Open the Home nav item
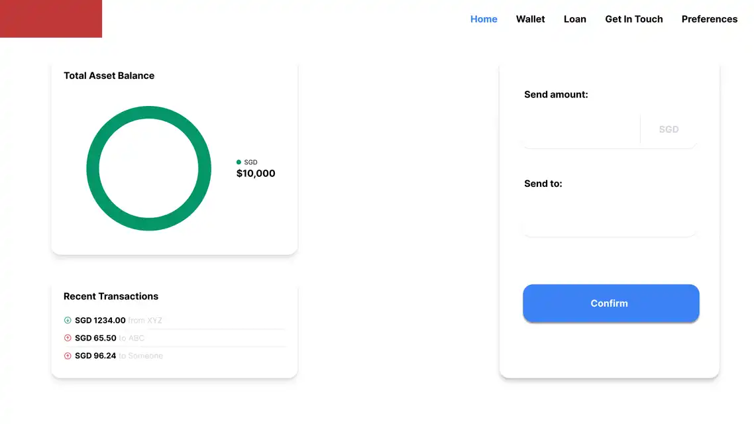 (x=484, y=19)
